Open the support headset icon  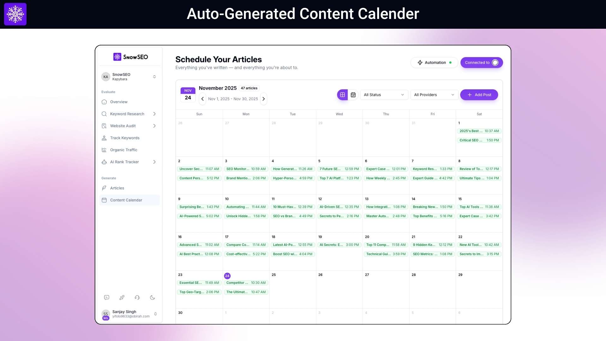[x=137, y=297]
